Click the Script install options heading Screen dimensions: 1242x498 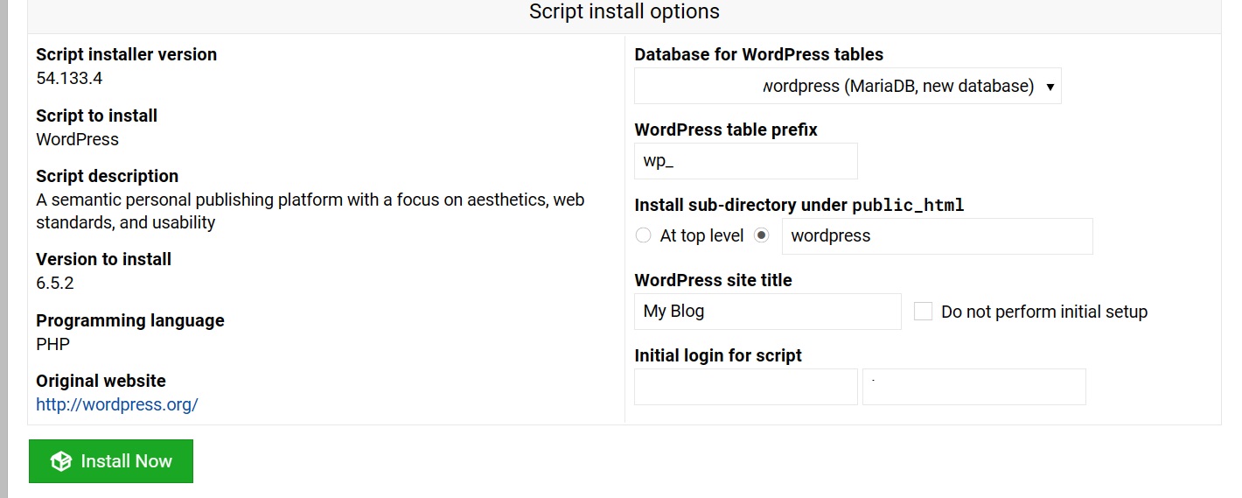(x=624, y=11)
